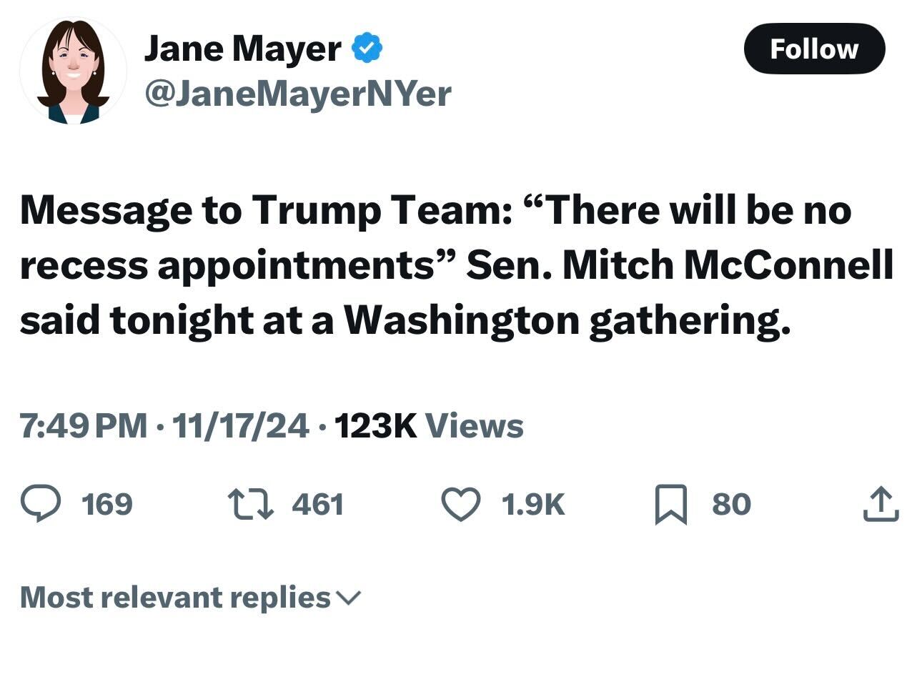The width and height of the screenshot is (922, 682).
Task: Open the 123K Views analytics
Action: pyautogui.click(x=428, y=426)
